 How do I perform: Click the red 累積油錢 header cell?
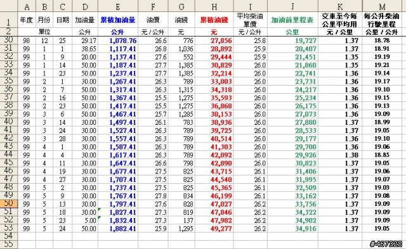tap(214, 20)
